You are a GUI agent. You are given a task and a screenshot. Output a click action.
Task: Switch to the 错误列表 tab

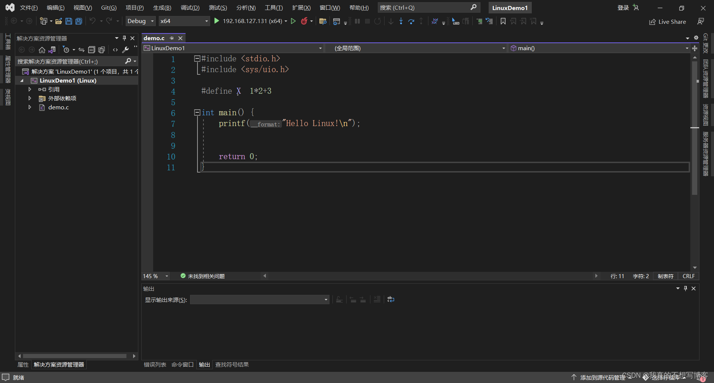(x=155, y=365)
